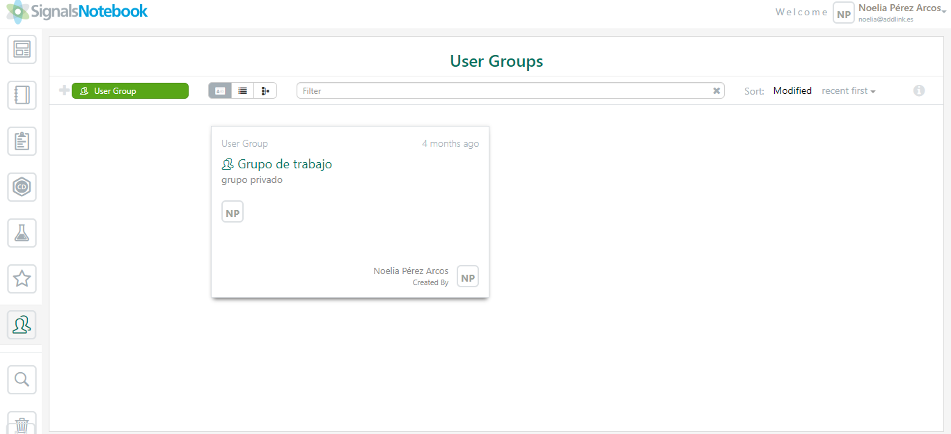Switch to card view layout
Image resolution: width=951 pixels, height=434 pixels.
click(x=220, y=90)
